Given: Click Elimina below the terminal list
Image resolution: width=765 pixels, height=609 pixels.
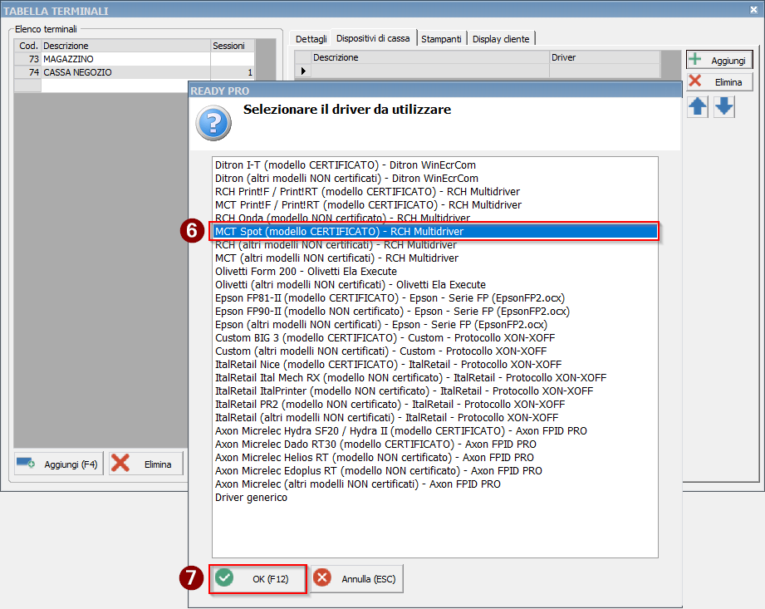Looking at the screenshot, I should tap(145, 464).
